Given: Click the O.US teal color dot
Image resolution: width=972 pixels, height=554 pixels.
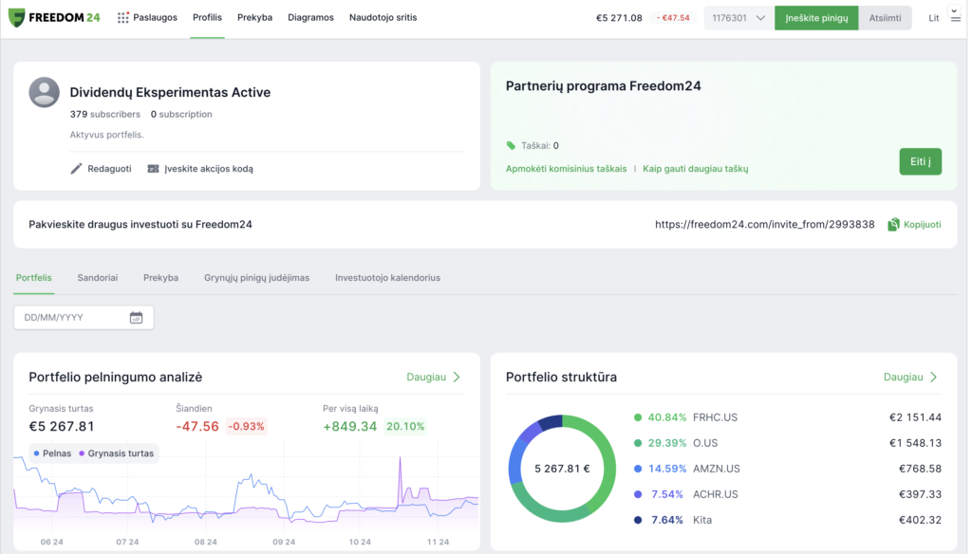Looking at the screenshot, I should tap(637, 443).
